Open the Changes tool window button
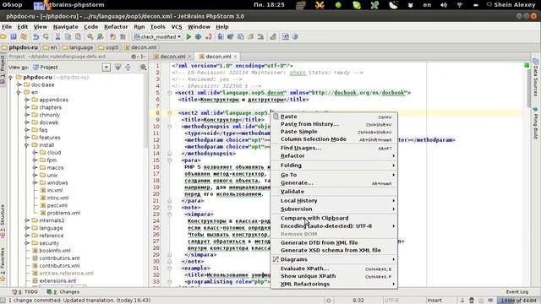This screenshot has height=304, width=541. pyautogui.click(x=63, y=291)
